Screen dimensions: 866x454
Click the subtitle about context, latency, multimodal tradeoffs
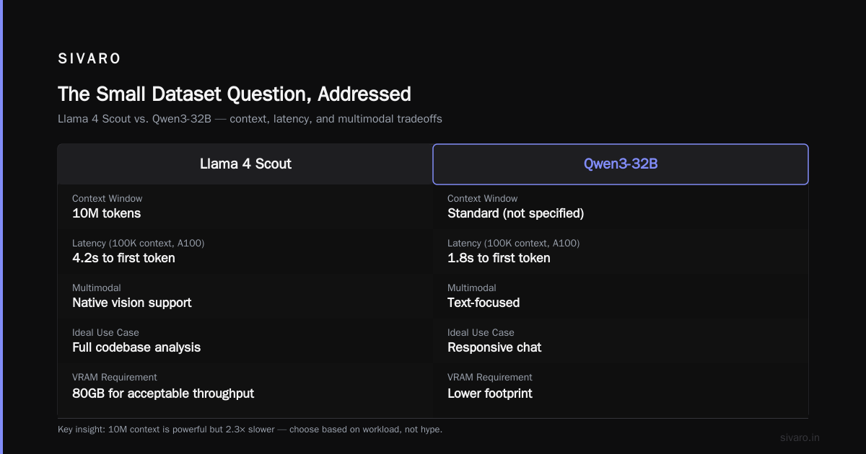coord(250,119)
